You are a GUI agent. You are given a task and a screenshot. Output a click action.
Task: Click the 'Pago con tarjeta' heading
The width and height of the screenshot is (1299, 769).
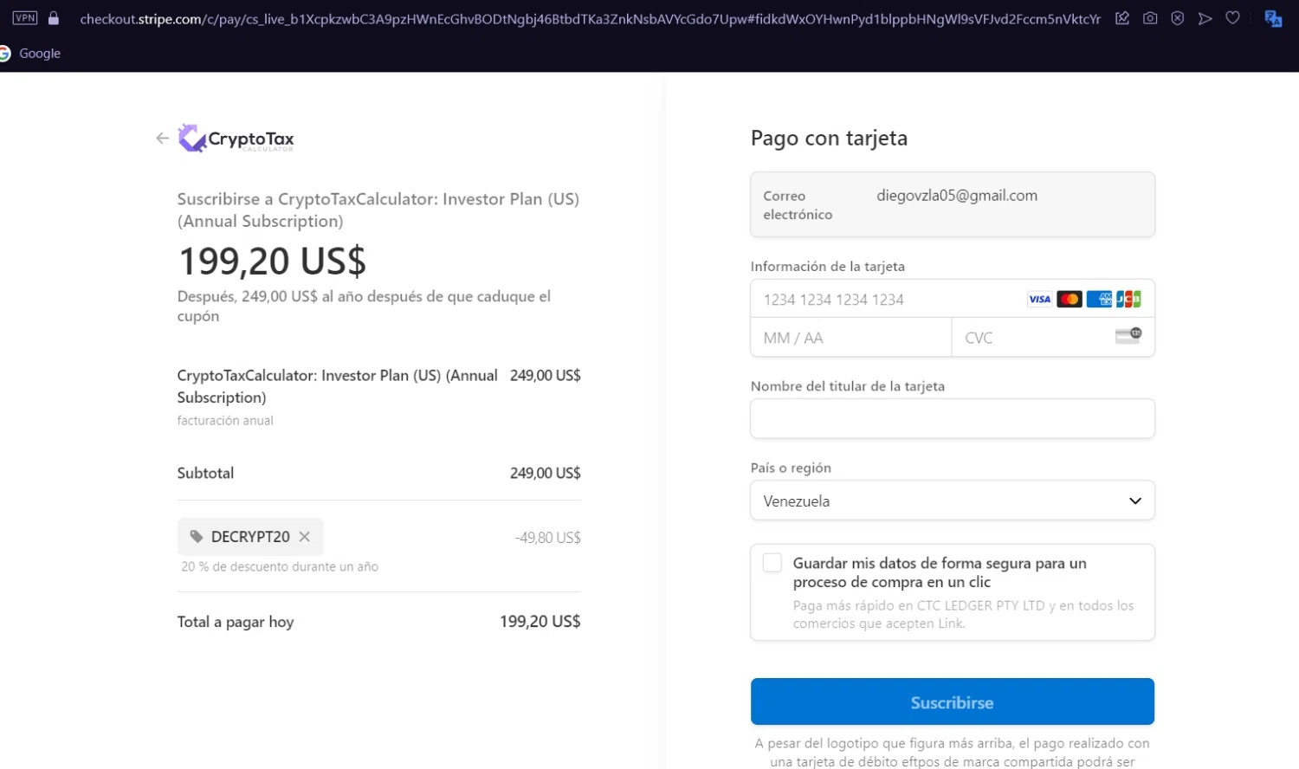click(x=829, y=139)
